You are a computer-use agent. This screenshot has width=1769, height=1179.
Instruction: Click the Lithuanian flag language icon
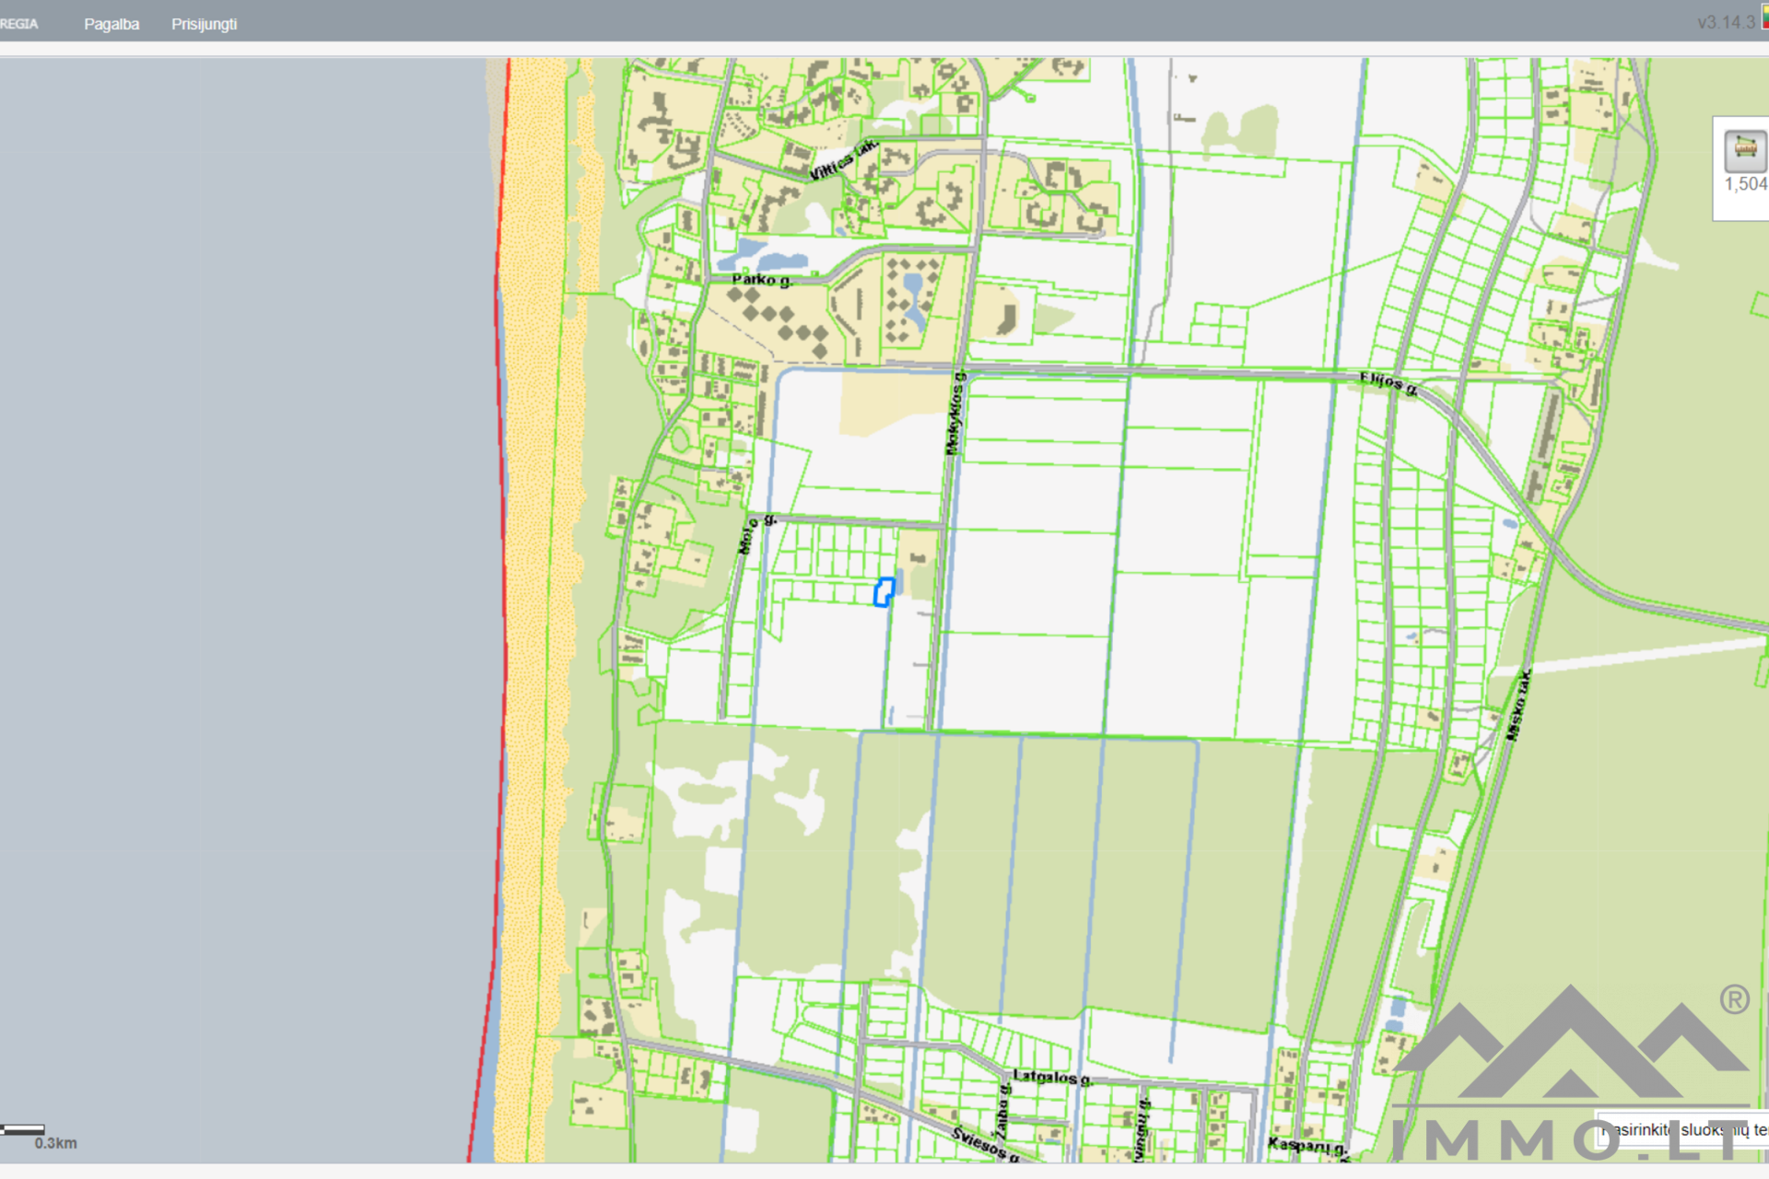1764,16
